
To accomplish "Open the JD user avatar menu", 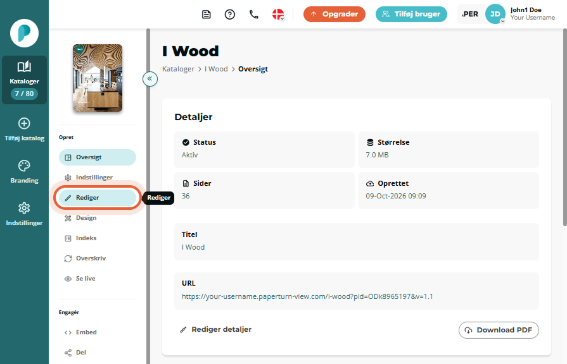I will tap(495, 14).
